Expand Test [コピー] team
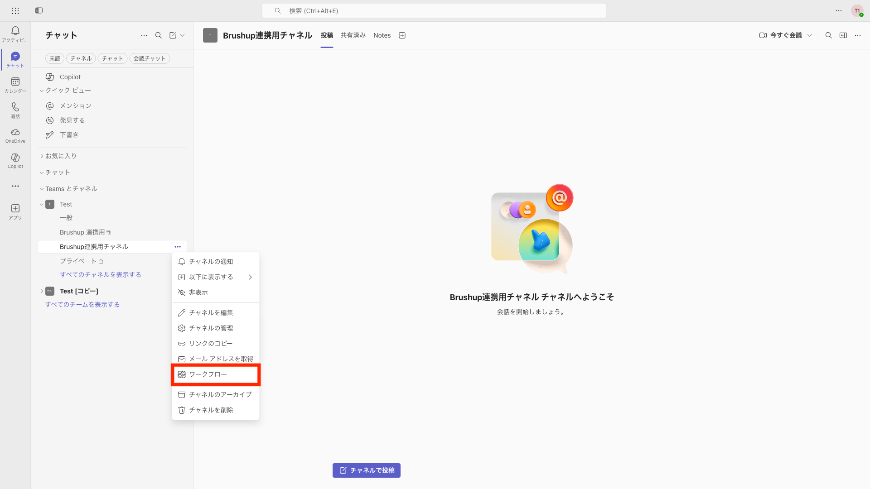Screen dimensions: 870x489 click(x=42, y=291)
